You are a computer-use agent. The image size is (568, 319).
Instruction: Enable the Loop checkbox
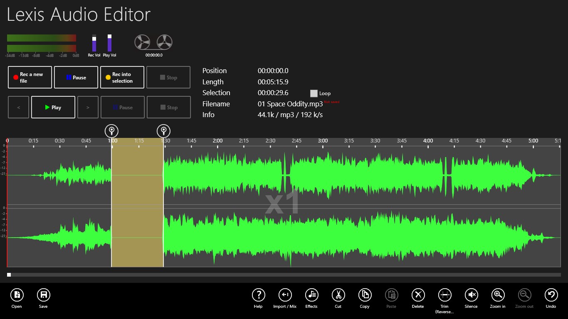(x=314, y=93)
